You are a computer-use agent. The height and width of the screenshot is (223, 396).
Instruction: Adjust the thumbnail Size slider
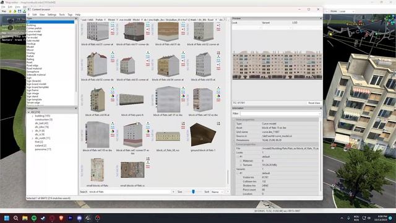[193, 192]
